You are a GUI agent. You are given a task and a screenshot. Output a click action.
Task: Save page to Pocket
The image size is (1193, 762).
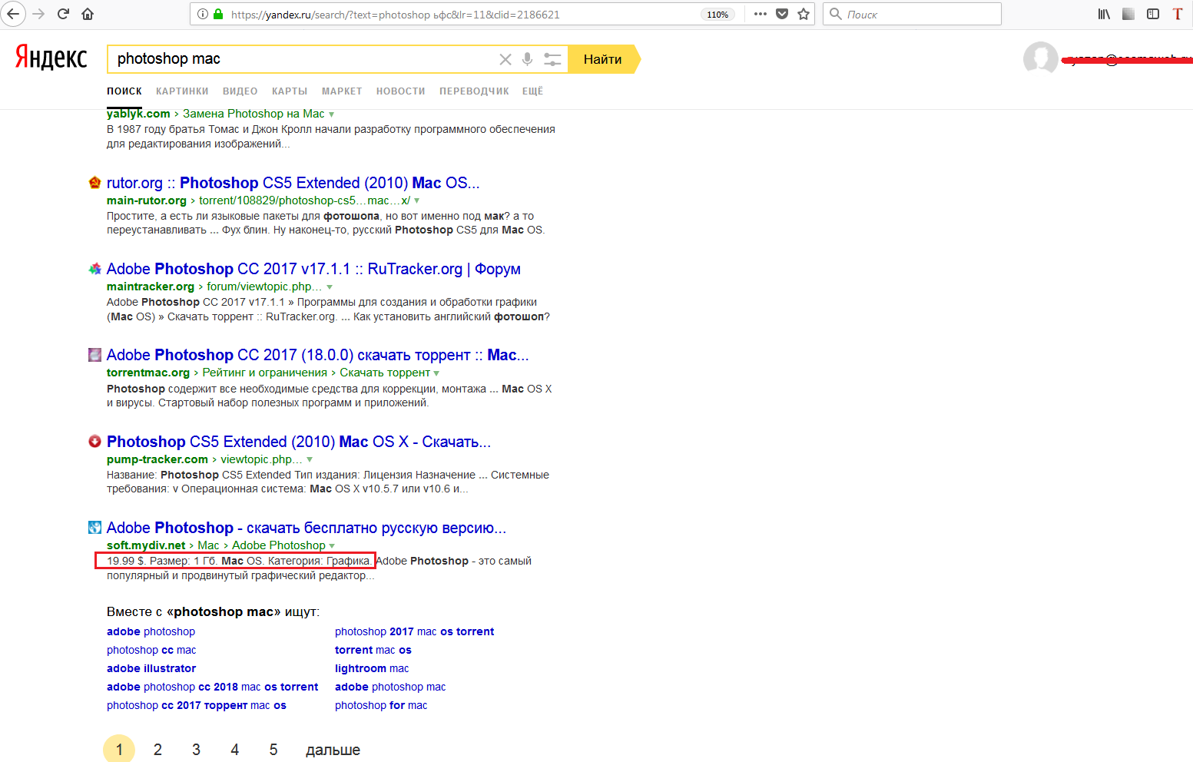782,14
